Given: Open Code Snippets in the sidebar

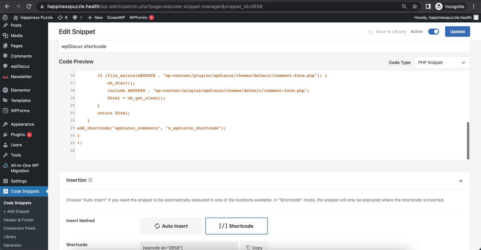Looking at the screenshot, I should pyautogui.click(x=24, y=191).
